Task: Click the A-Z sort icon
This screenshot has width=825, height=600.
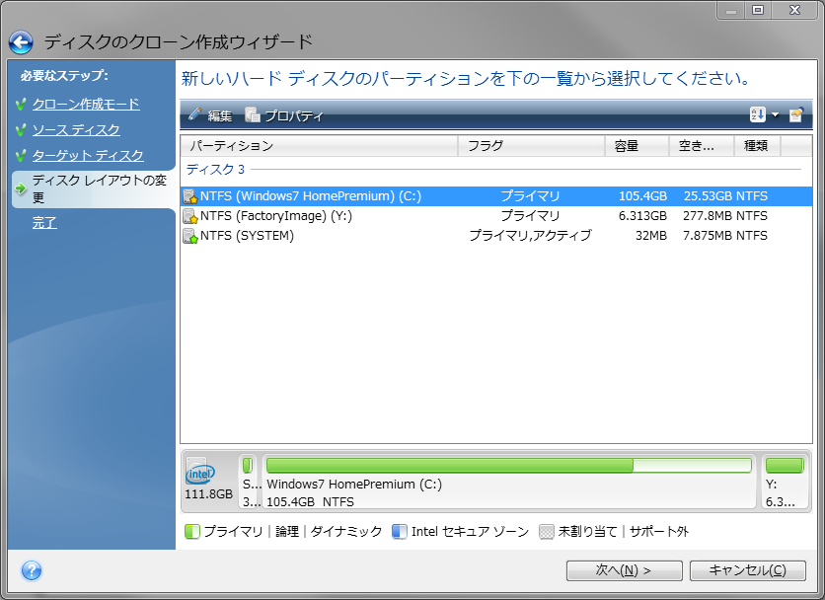Action: (x=757, y=114)
